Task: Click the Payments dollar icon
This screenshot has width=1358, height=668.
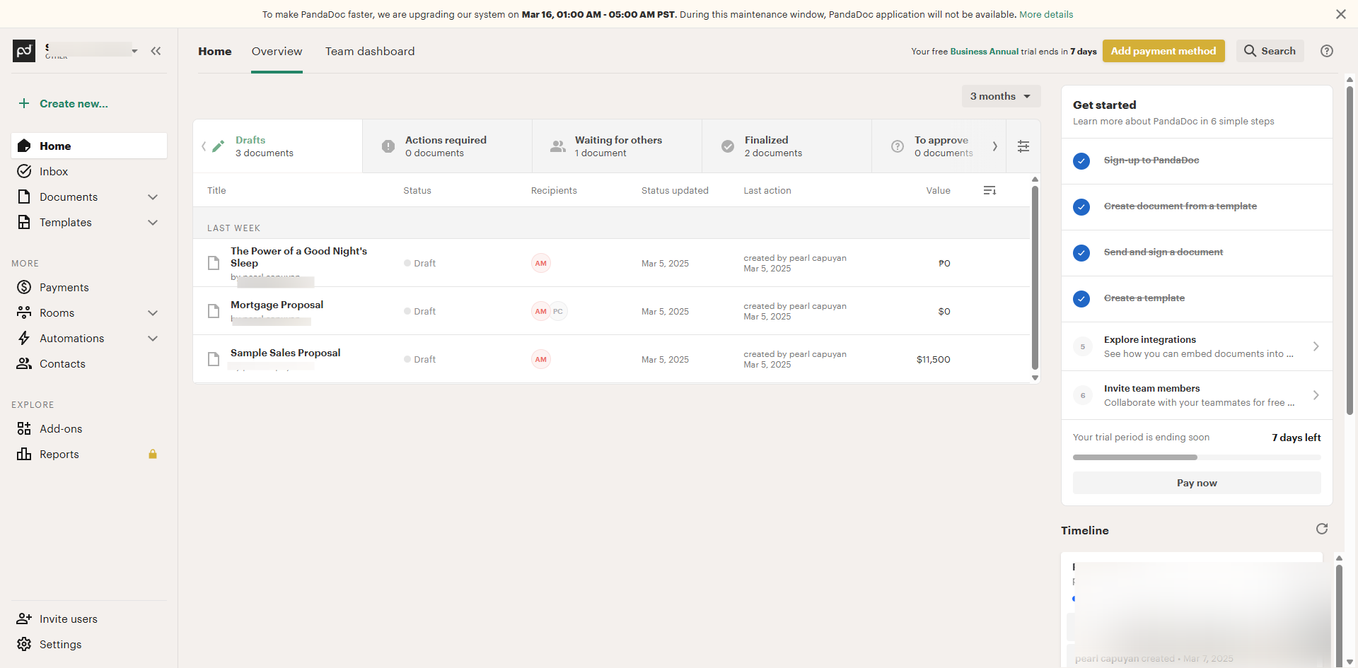Action: pyautogui.click(x=24, y=287)
